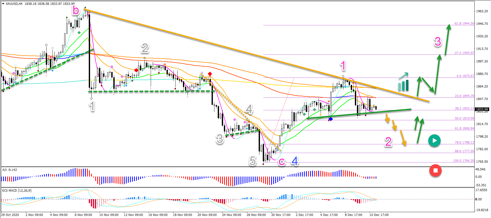Click the 78.6 1788.13 Fibonacci level label
Image resolution: width=491 pixels, height=218 pixels.
pos(464,143)
